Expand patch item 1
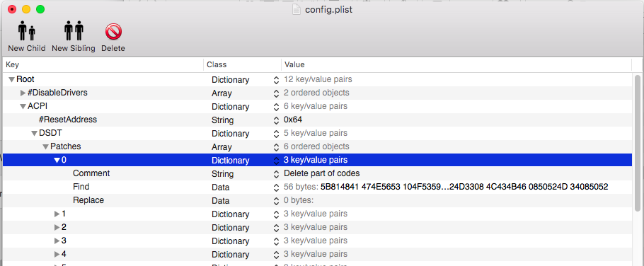 point(57,214)
